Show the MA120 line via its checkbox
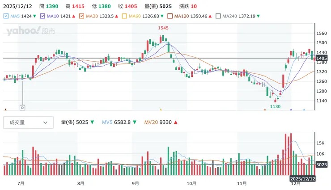The width and height of the screenshot is (331, 190). 170,16
